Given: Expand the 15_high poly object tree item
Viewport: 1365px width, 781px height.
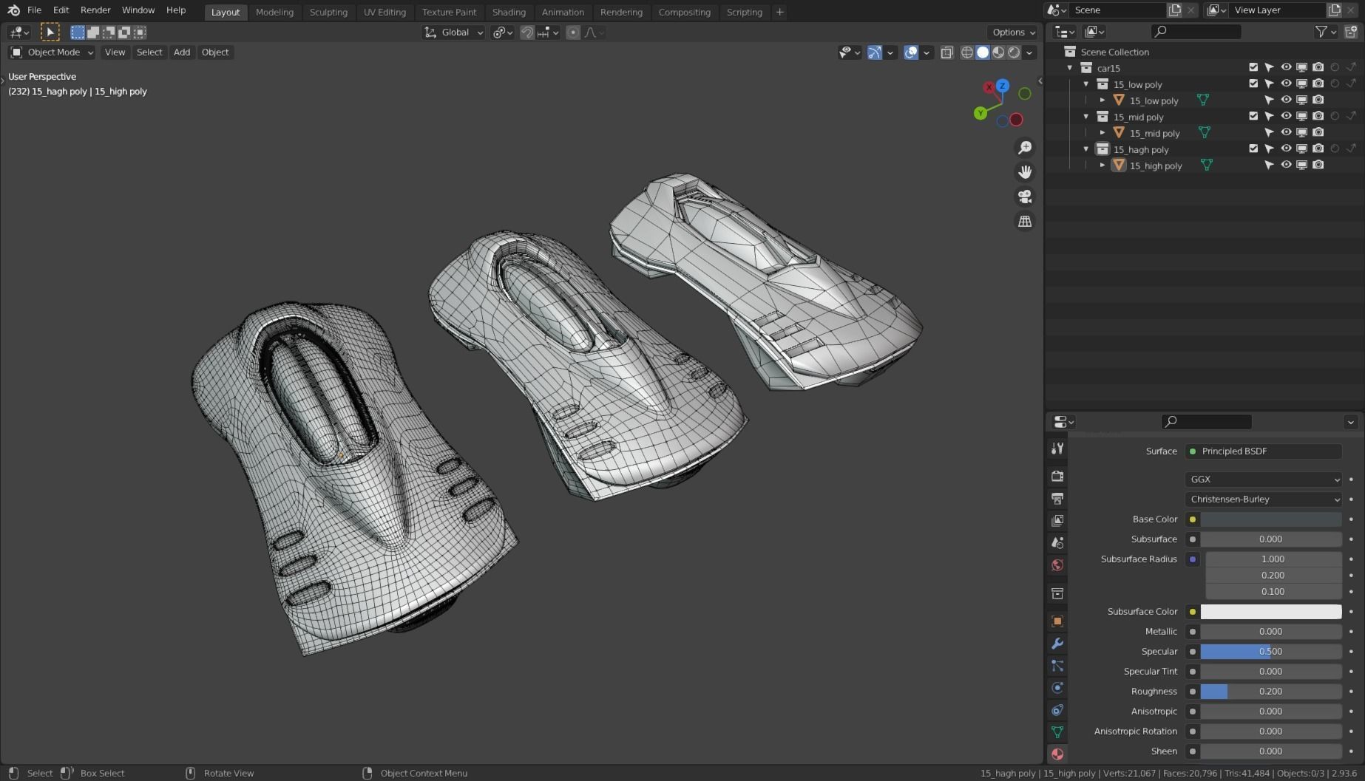Looking at the screenshot, I should pyautogui.click(x=1102, y=166).
